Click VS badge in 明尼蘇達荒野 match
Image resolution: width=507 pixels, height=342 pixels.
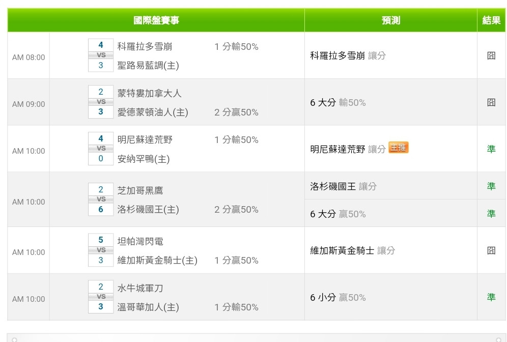tap(101, 148)
